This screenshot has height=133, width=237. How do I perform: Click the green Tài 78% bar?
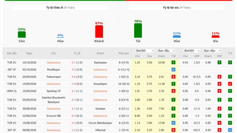pos(138,30)
